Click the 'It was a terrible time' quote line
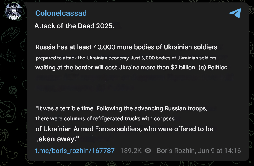The height and width of the screenshot is (166, 254). pos(121,108)
